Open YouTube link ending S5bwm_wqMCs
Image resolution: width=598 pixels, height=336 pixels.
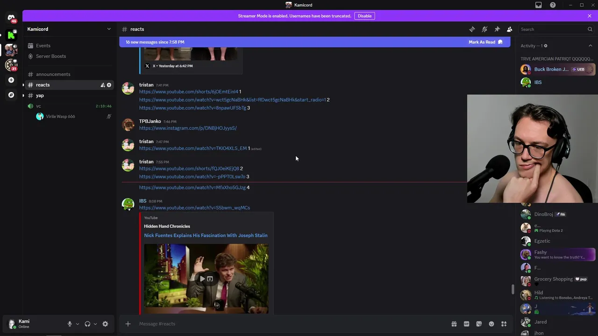194,208
